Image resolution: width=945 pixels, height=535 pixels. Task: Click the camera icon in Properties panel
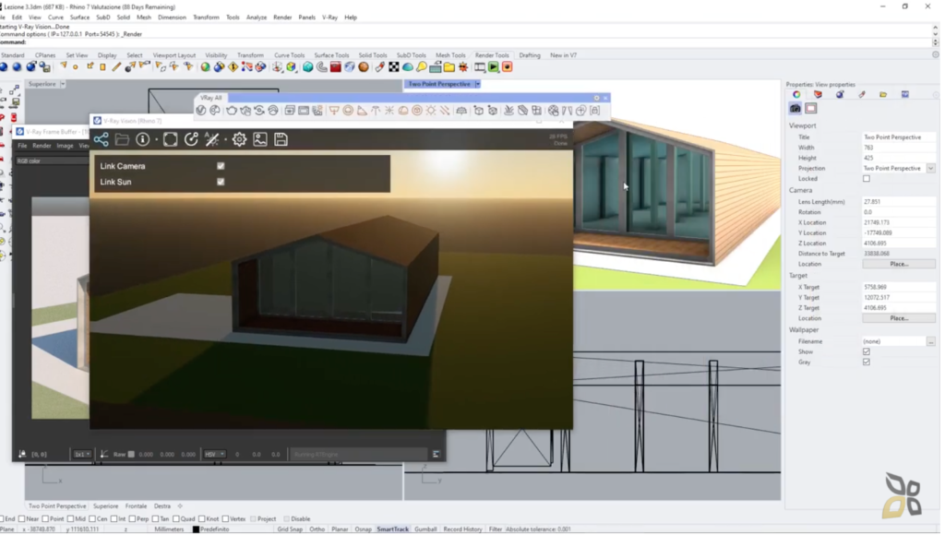click(795, 109)
